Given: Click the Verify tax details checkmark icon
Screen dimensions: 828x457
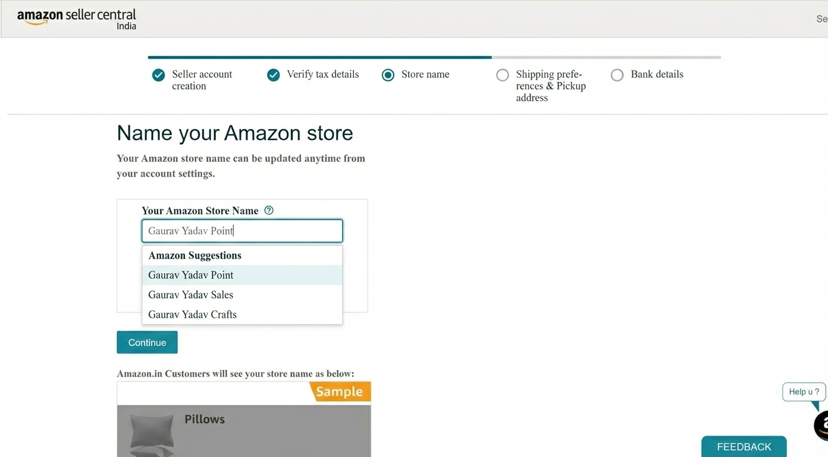Looking at the screenshot, I should tap(273, 75).
